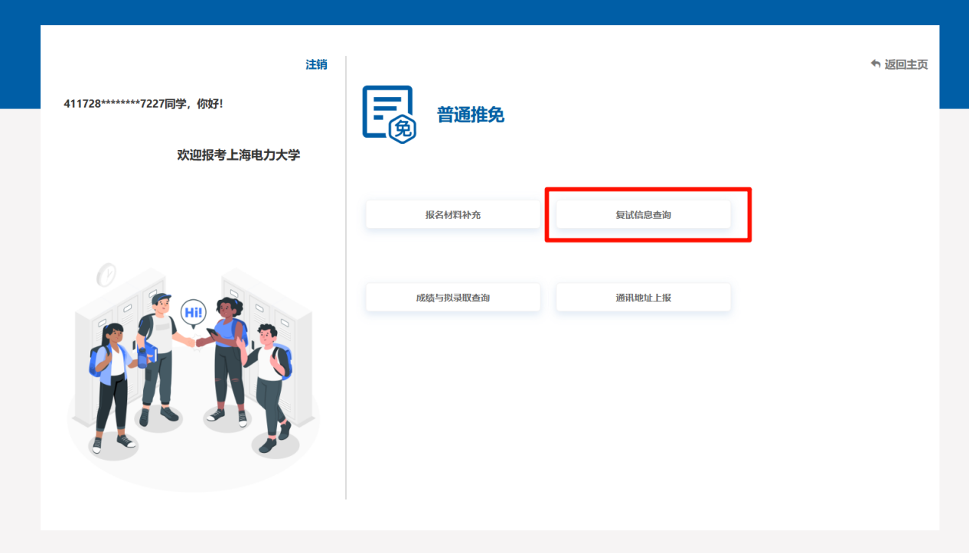Image resolution: width=969 pixels, height=553 pixels.
Task: Open 报名材料补充 button
Action: (453, 215)
